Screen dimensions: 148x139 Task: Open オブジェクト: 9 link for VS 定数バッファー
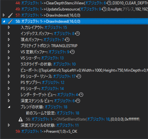[x=59, y=52]
